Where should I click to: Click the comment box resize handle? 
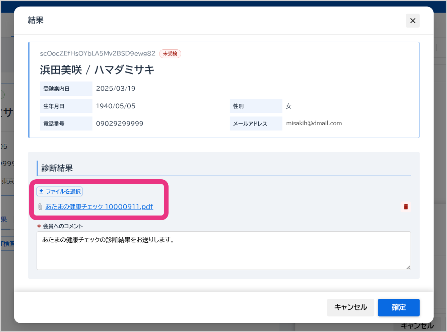(408, 267)
